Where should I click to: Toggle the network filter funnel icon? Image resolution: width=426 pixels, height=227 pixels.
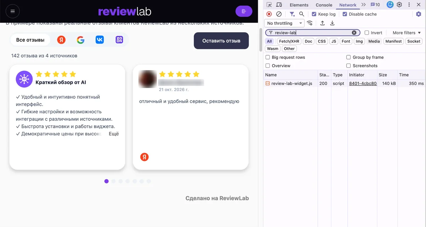pyautogui.click(x=292, y=14)
